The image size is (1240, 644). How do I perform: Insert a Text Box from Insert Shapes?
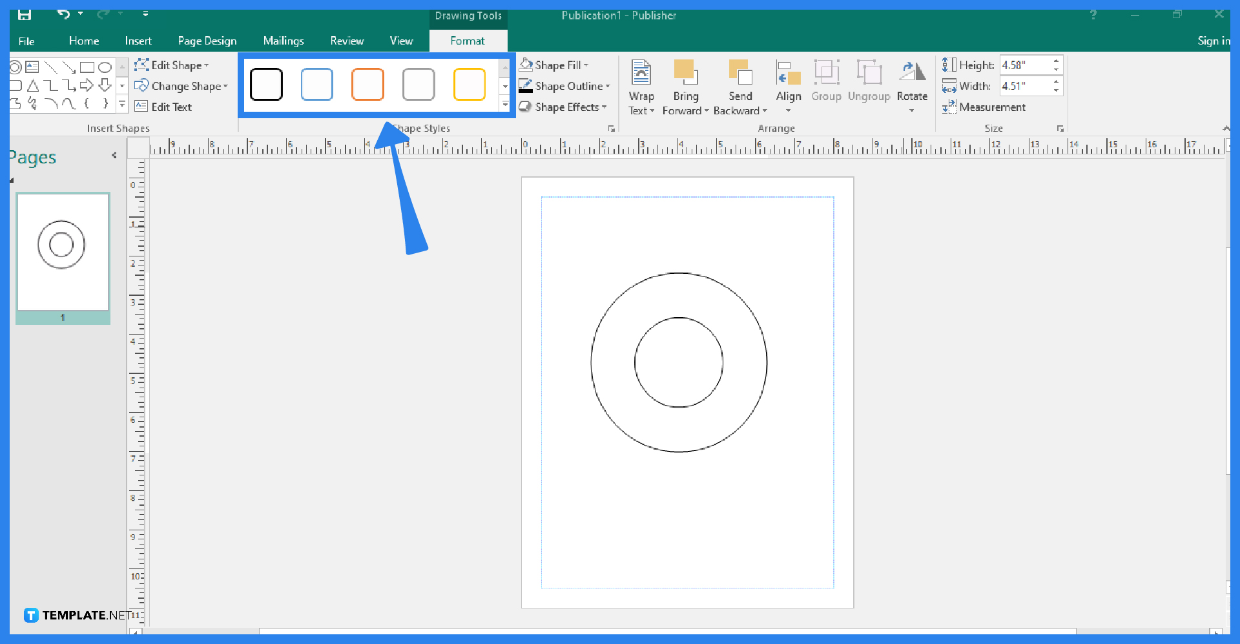coord(32,67)
